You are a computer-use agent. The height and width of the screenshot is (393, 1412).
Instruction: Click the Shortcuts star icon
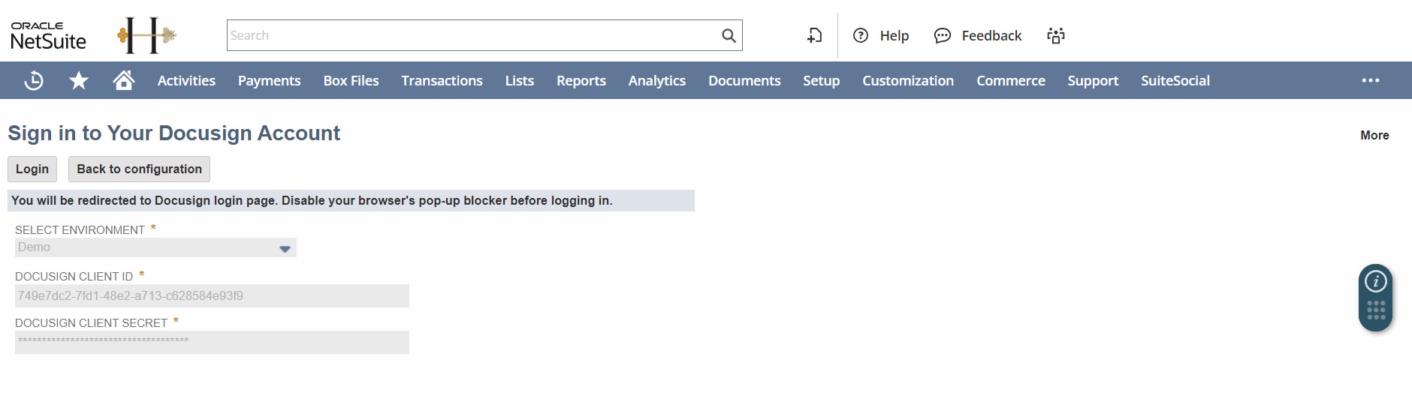pyautogui.click(x=79, y=80)
